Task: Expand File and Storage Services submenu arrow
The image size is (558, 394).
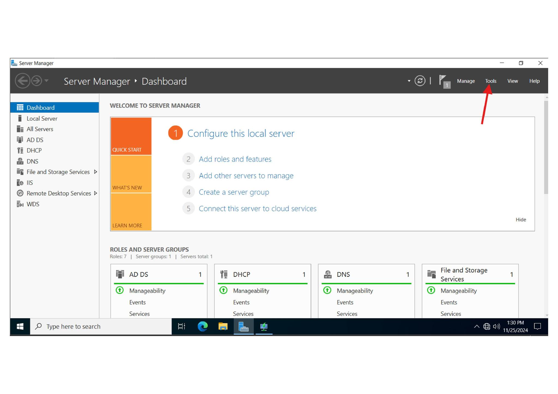Action: (x=95, y=172)
